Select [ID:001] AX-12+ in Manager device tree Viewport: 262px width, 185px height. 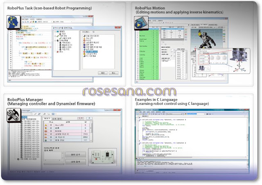tap(32, 121)
